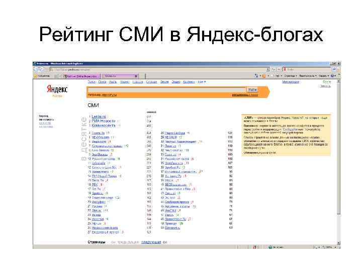Open the REGNUM rating entry
Screen dimensions: 362x271
pos(171,138)
